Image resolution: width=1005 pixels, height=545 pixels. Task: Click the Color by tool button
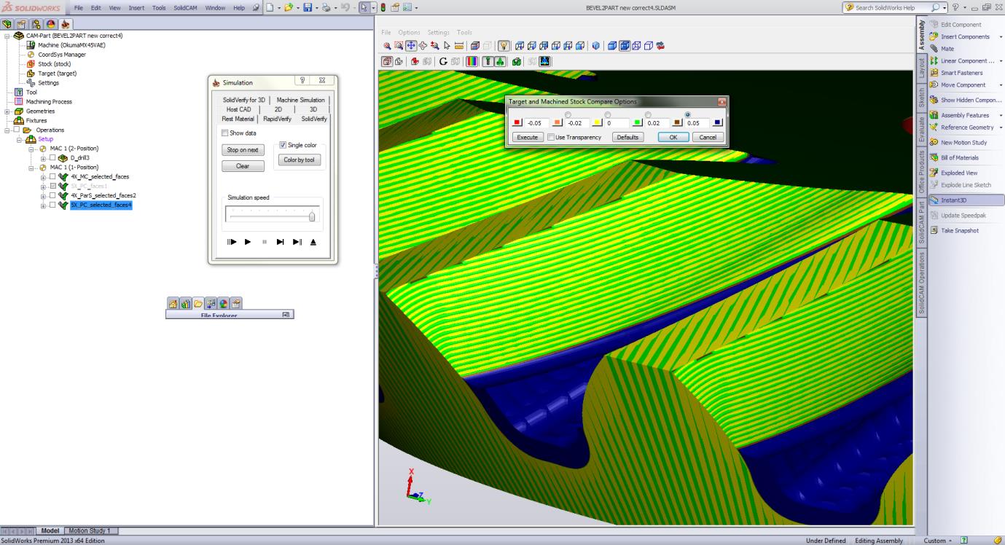pos(301,160)
